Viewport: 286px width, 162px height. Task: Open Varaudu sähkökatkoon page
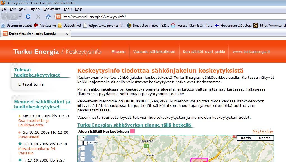click(154, 52)
